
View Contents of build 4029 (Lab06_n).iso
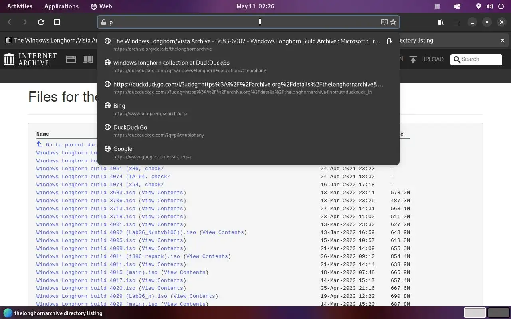(x=194, y=296)
